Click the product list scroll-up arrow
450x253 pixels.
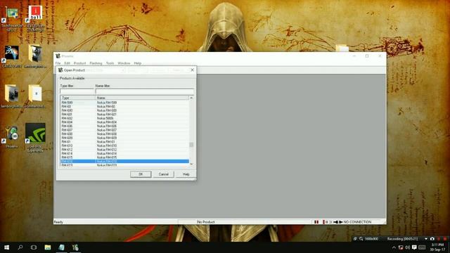pyautogui.click(x=191, y=98)
